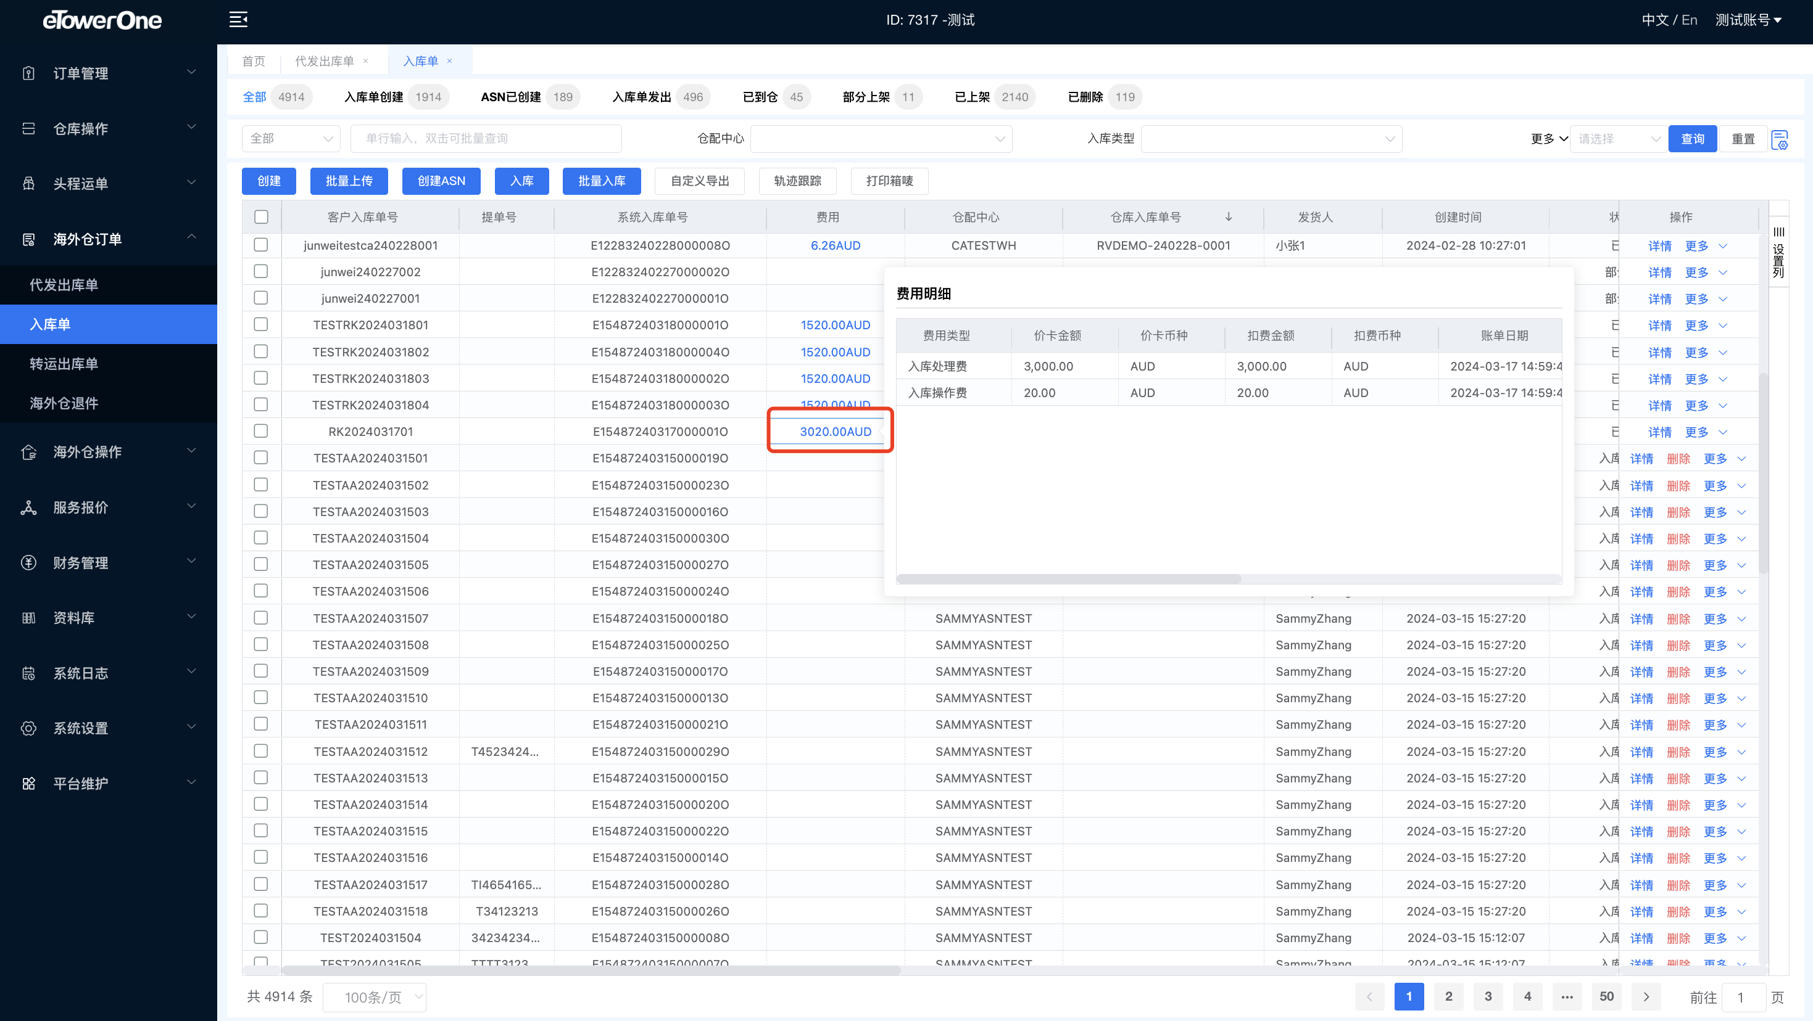This screenshot has height=1021, width=1813.
Task: Open the 仓配中心 dropdown
Action: pos(881,139)
